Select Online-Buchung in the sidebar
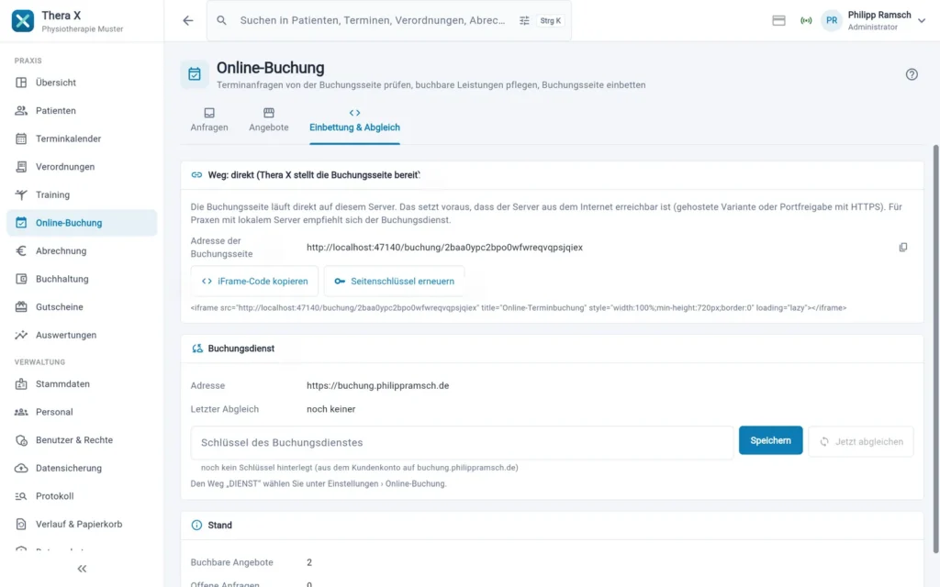 (x=82, y=223)
